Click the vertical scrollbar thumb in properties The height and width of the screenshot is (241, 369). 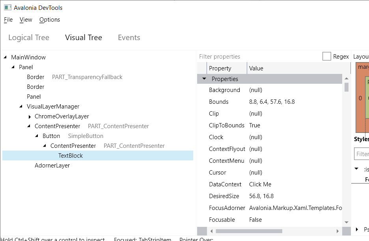[347, 87]
